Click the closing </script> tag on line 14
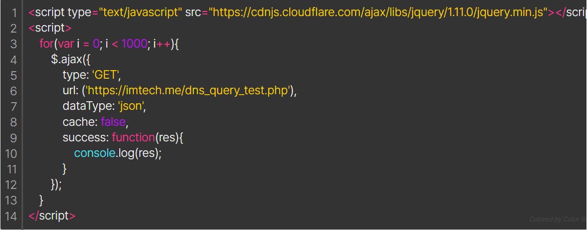This screenshot has height=230, width=588. tap(52, 216)
